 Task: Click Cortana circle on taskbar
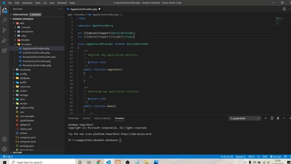point(80,162)
